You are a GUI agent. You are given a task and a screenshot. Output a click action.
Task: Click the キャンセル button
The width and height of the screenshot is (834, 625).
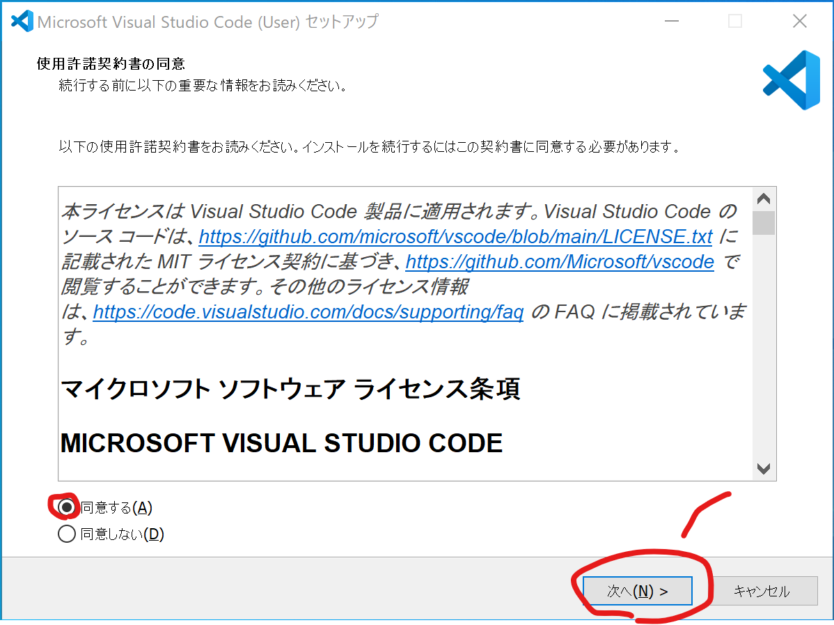[762, 592]
